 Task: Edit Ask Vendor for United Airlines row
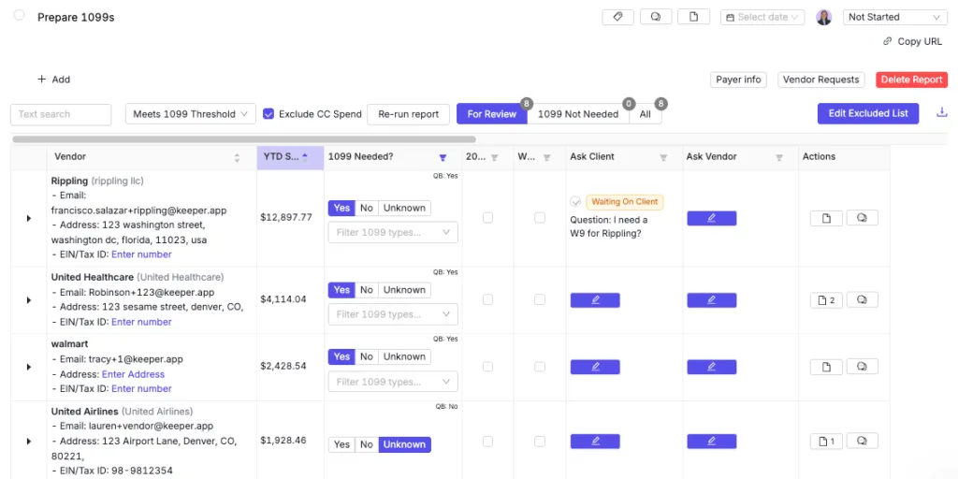711,442
